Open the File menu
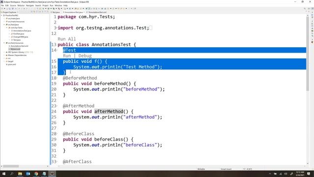Image resolution: width=314 pixels, height=177 pixels. [x=2, y=5]
